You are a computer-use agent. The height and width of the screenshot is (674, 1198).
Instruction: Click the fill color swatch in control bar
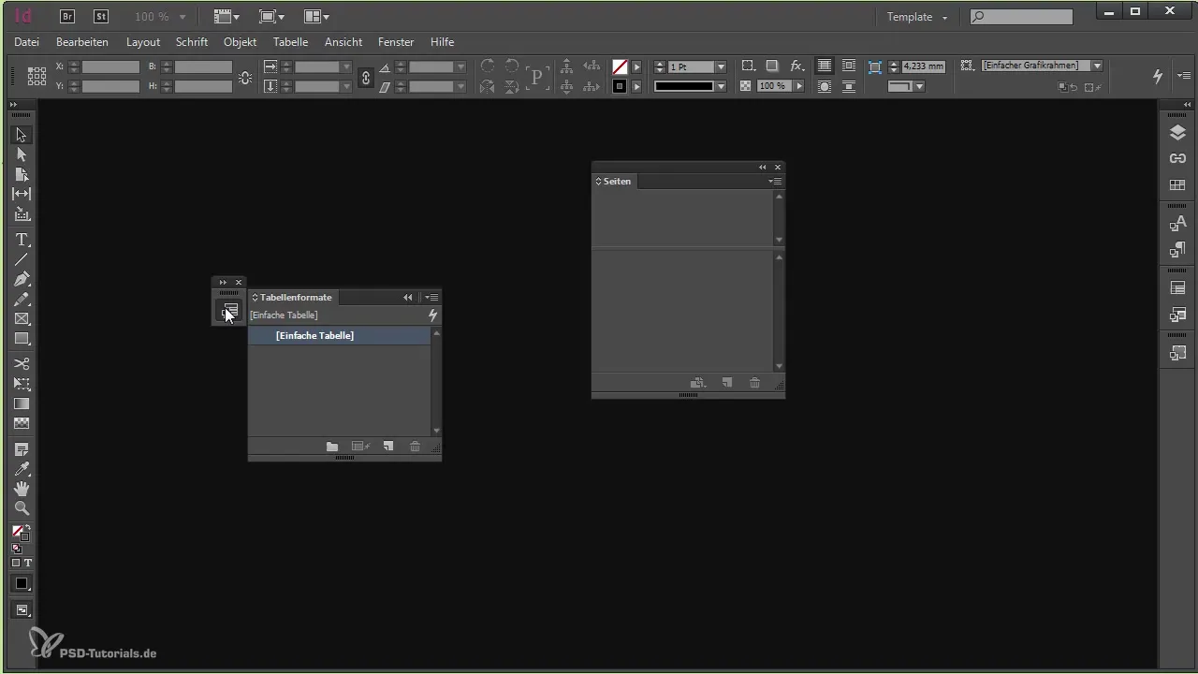point(620,67)
